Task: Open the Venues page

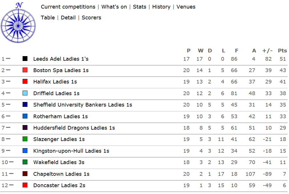Action: point(186,7)
